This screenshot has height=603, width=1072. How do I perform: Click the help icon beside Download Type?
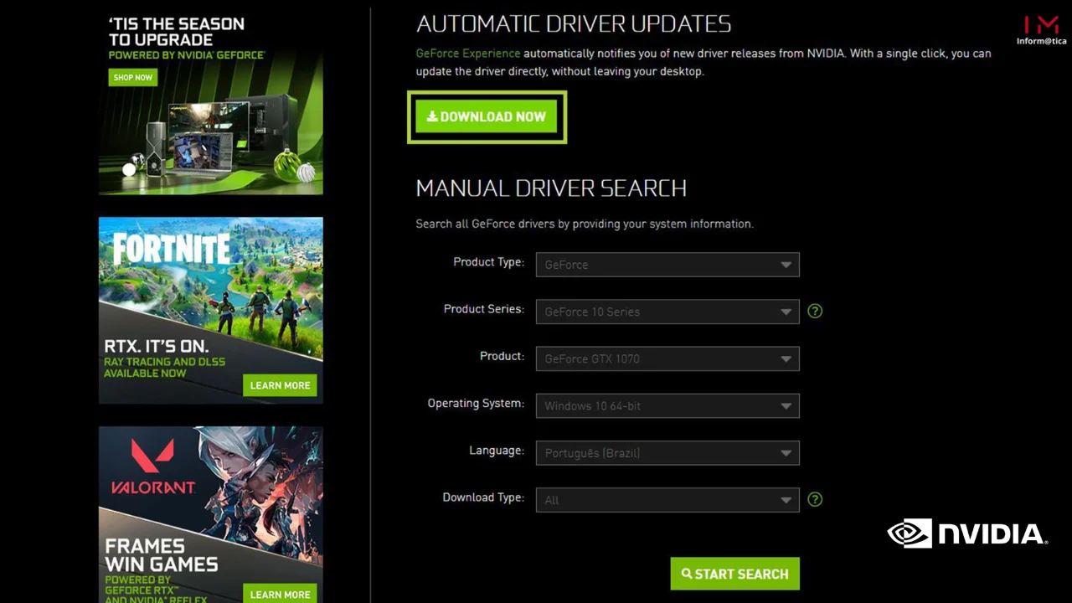pyautogui.click(x=815, y=499)
